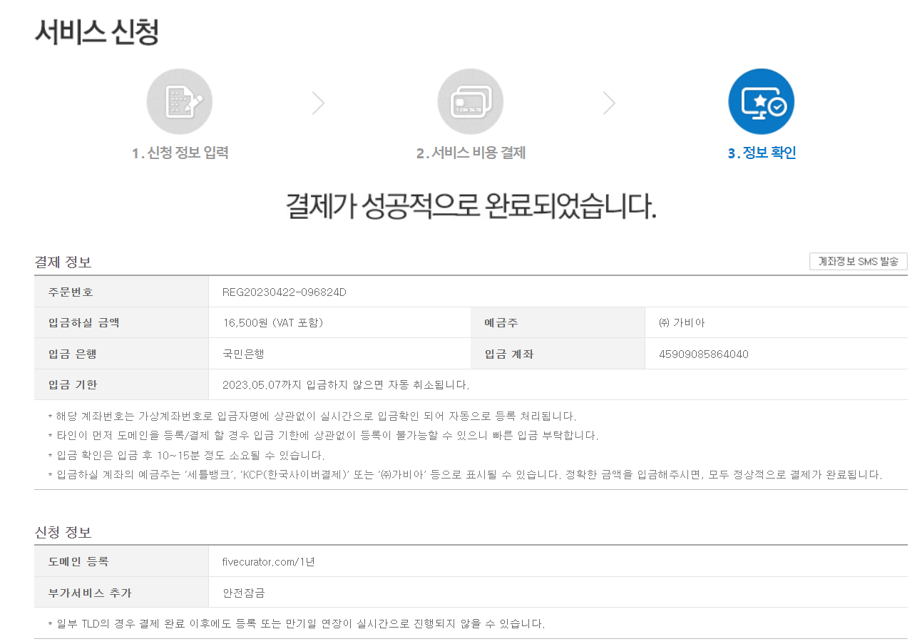The width and height of the screenshot is (922, 644).
Task: Click the 계좌정보 SMS 발송 button
Action: click(x=858, y=261)
